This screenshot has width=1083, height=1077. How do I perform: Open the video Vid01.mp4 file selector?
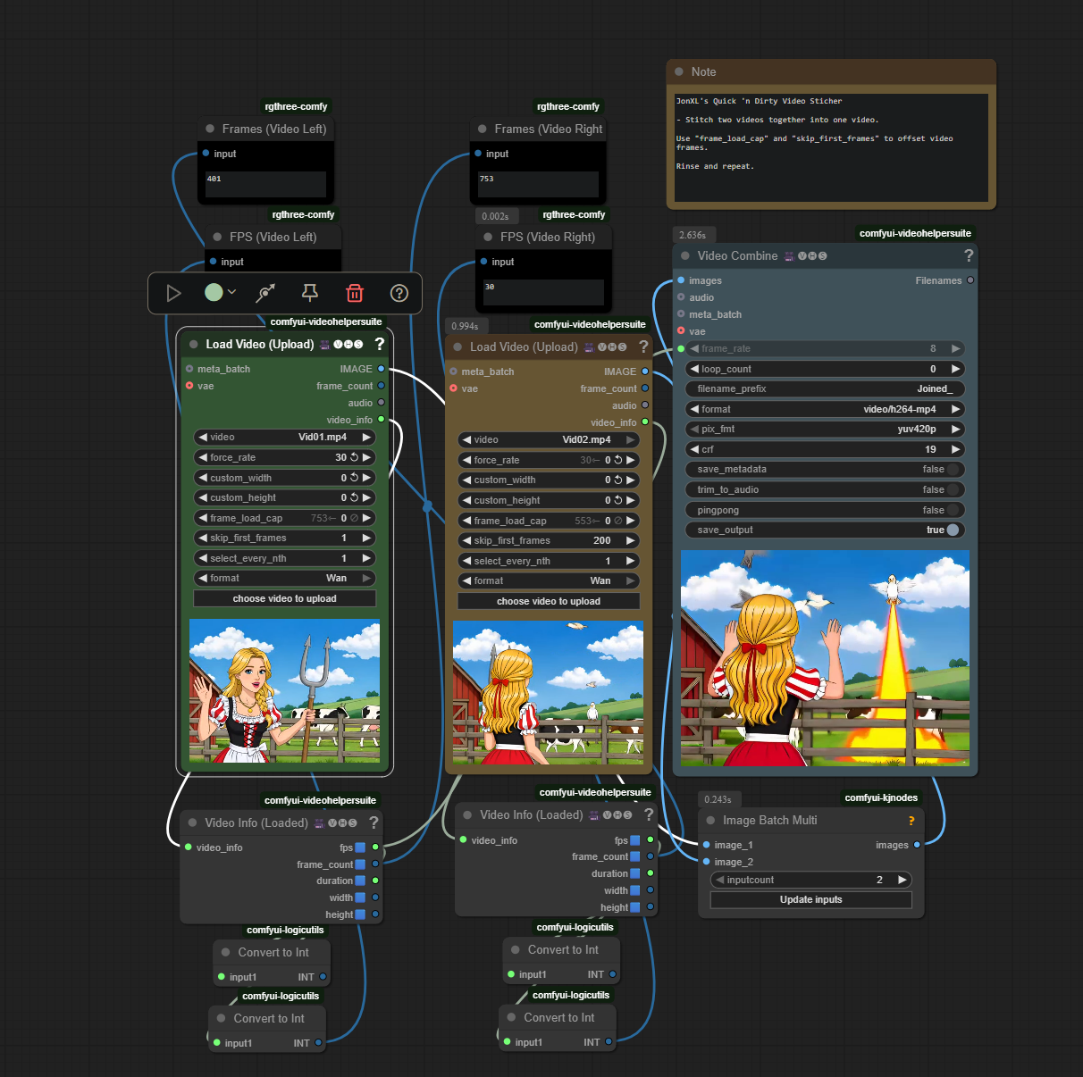tap(285, 437)
